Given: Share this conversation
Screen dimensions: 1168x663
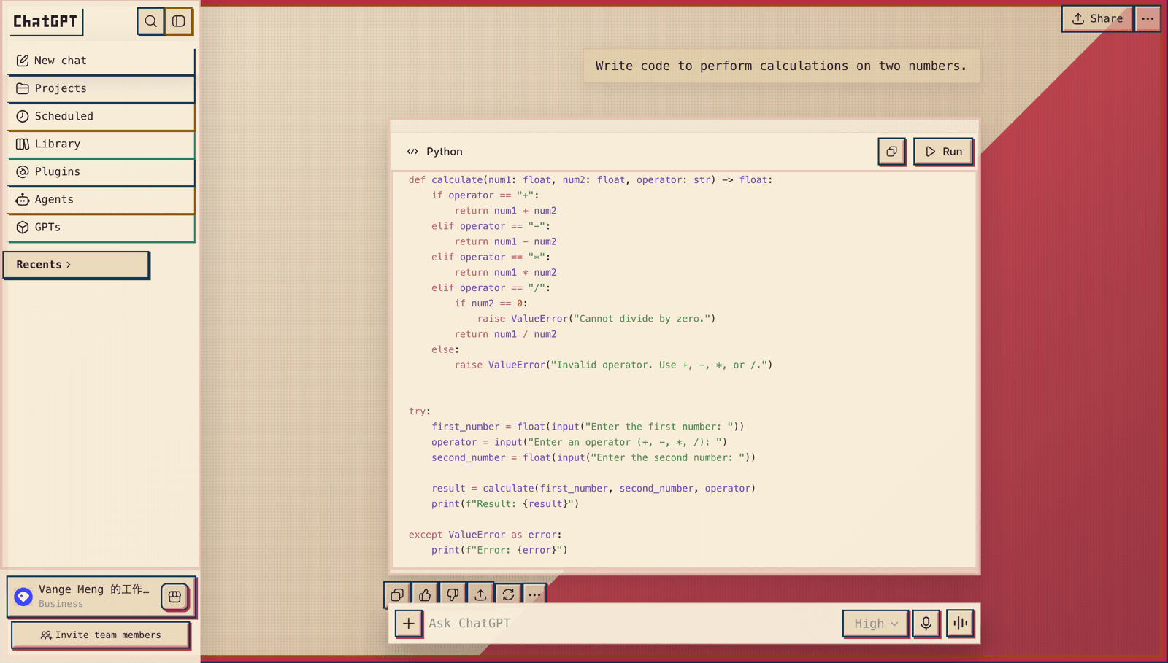Looking at the screenshot, I should pos(1097,19).
